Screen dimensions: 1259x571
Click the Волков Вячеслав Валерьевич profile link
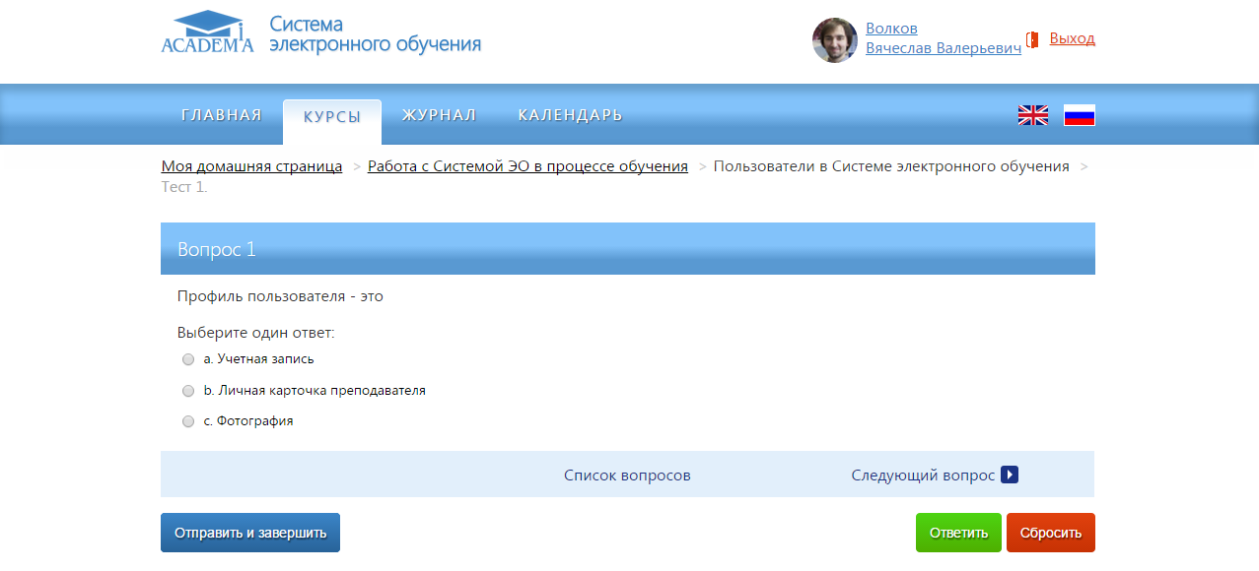(x=944, y=38)
